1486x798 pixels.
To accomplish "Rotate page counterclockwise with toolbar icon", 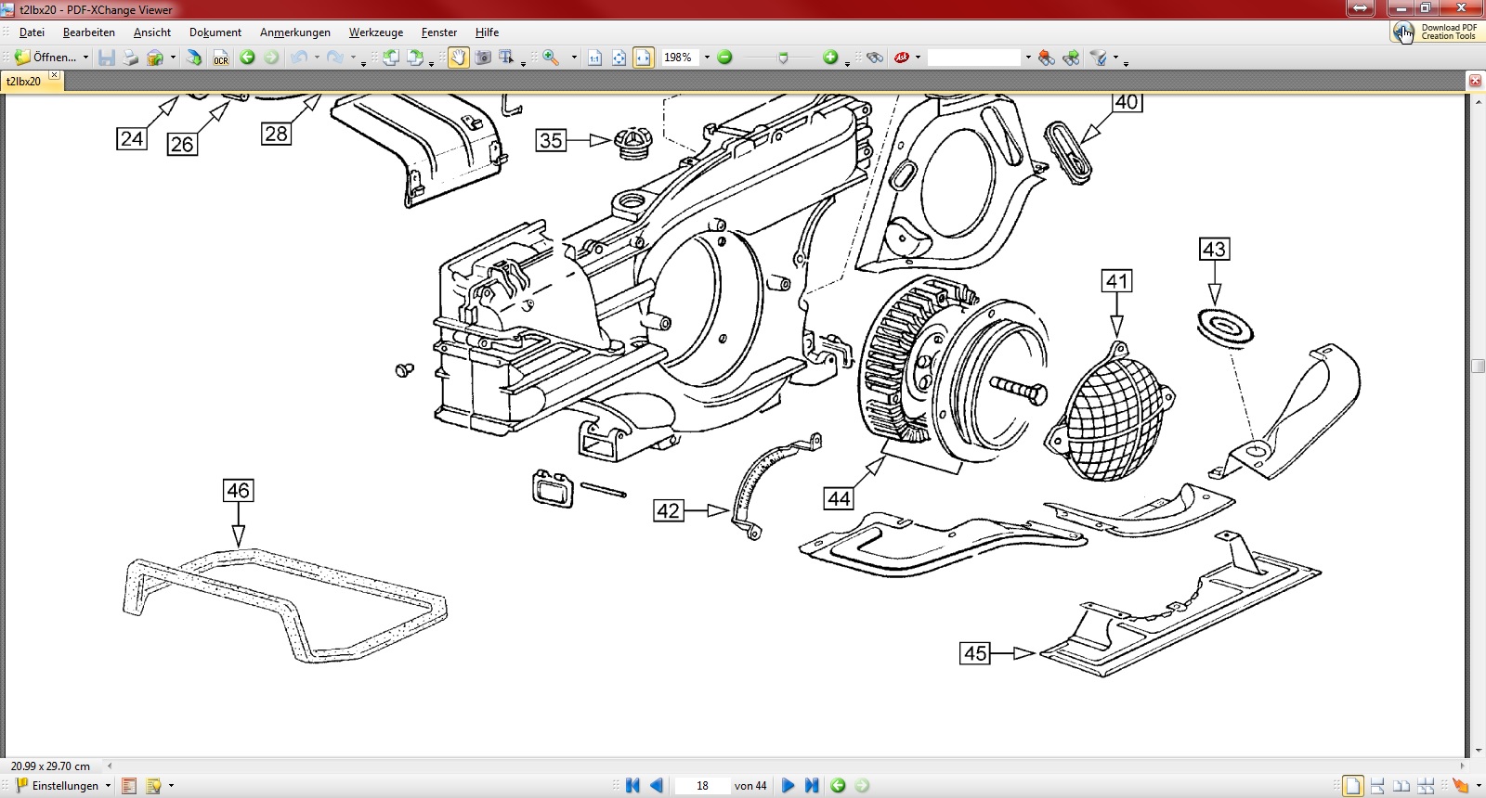I will pos(391,58).
